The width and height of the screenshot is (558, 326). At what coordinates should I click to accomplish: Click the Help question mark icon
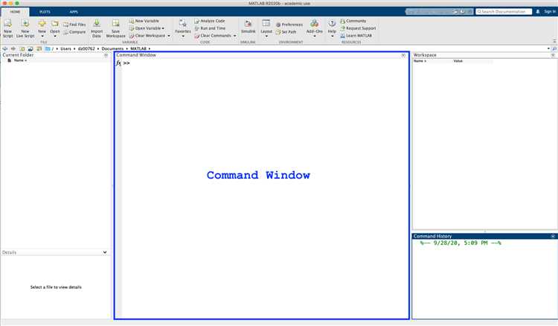332,24
